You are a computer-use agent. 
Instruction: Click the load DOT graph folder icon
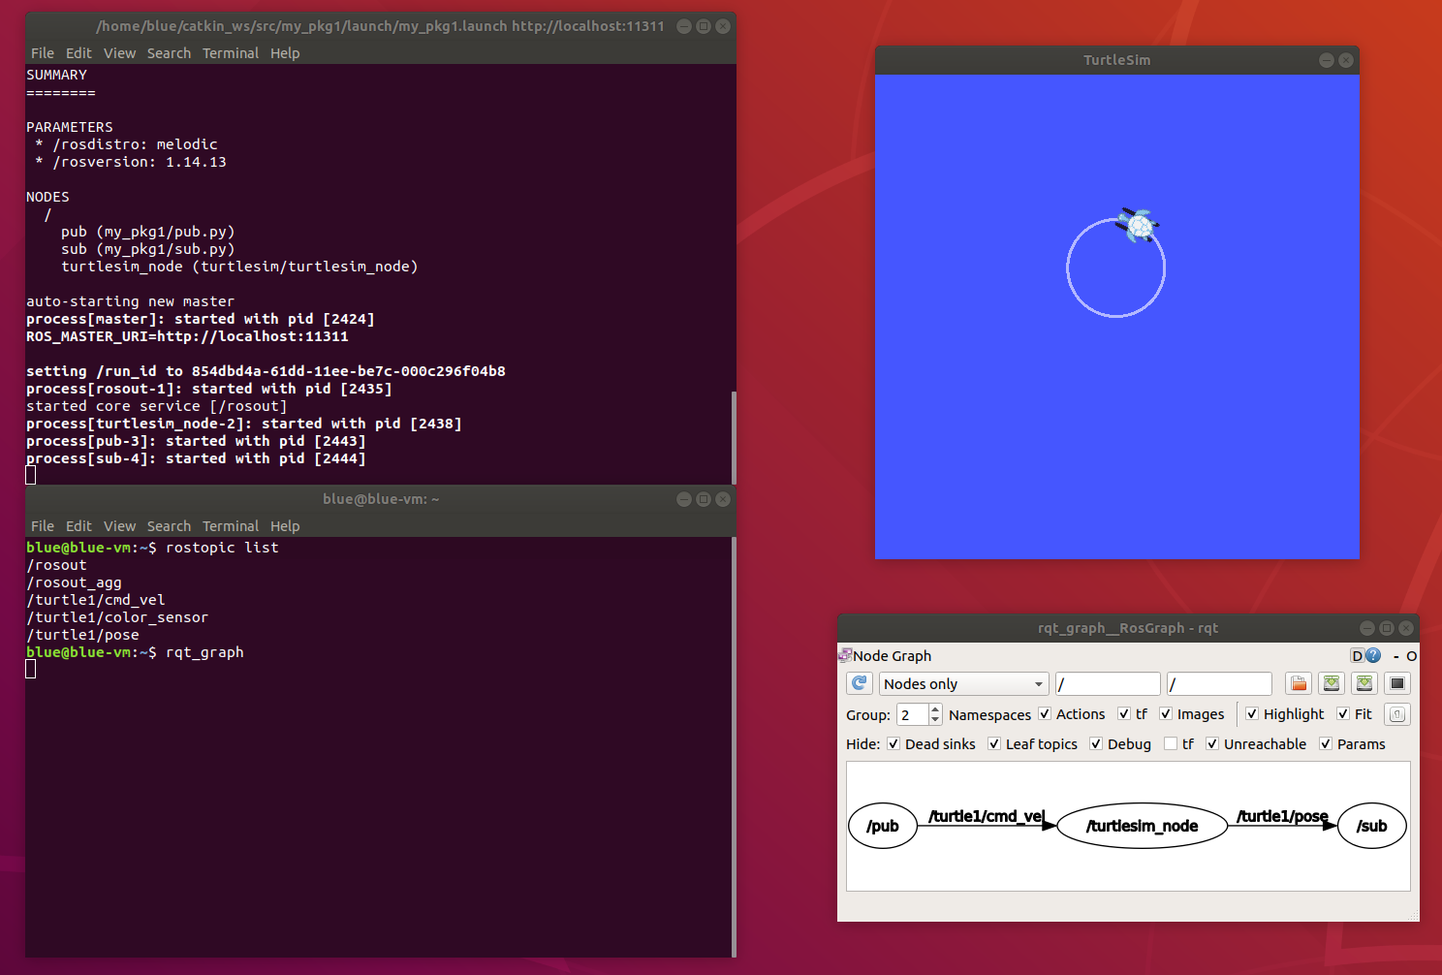point(1299,683)
